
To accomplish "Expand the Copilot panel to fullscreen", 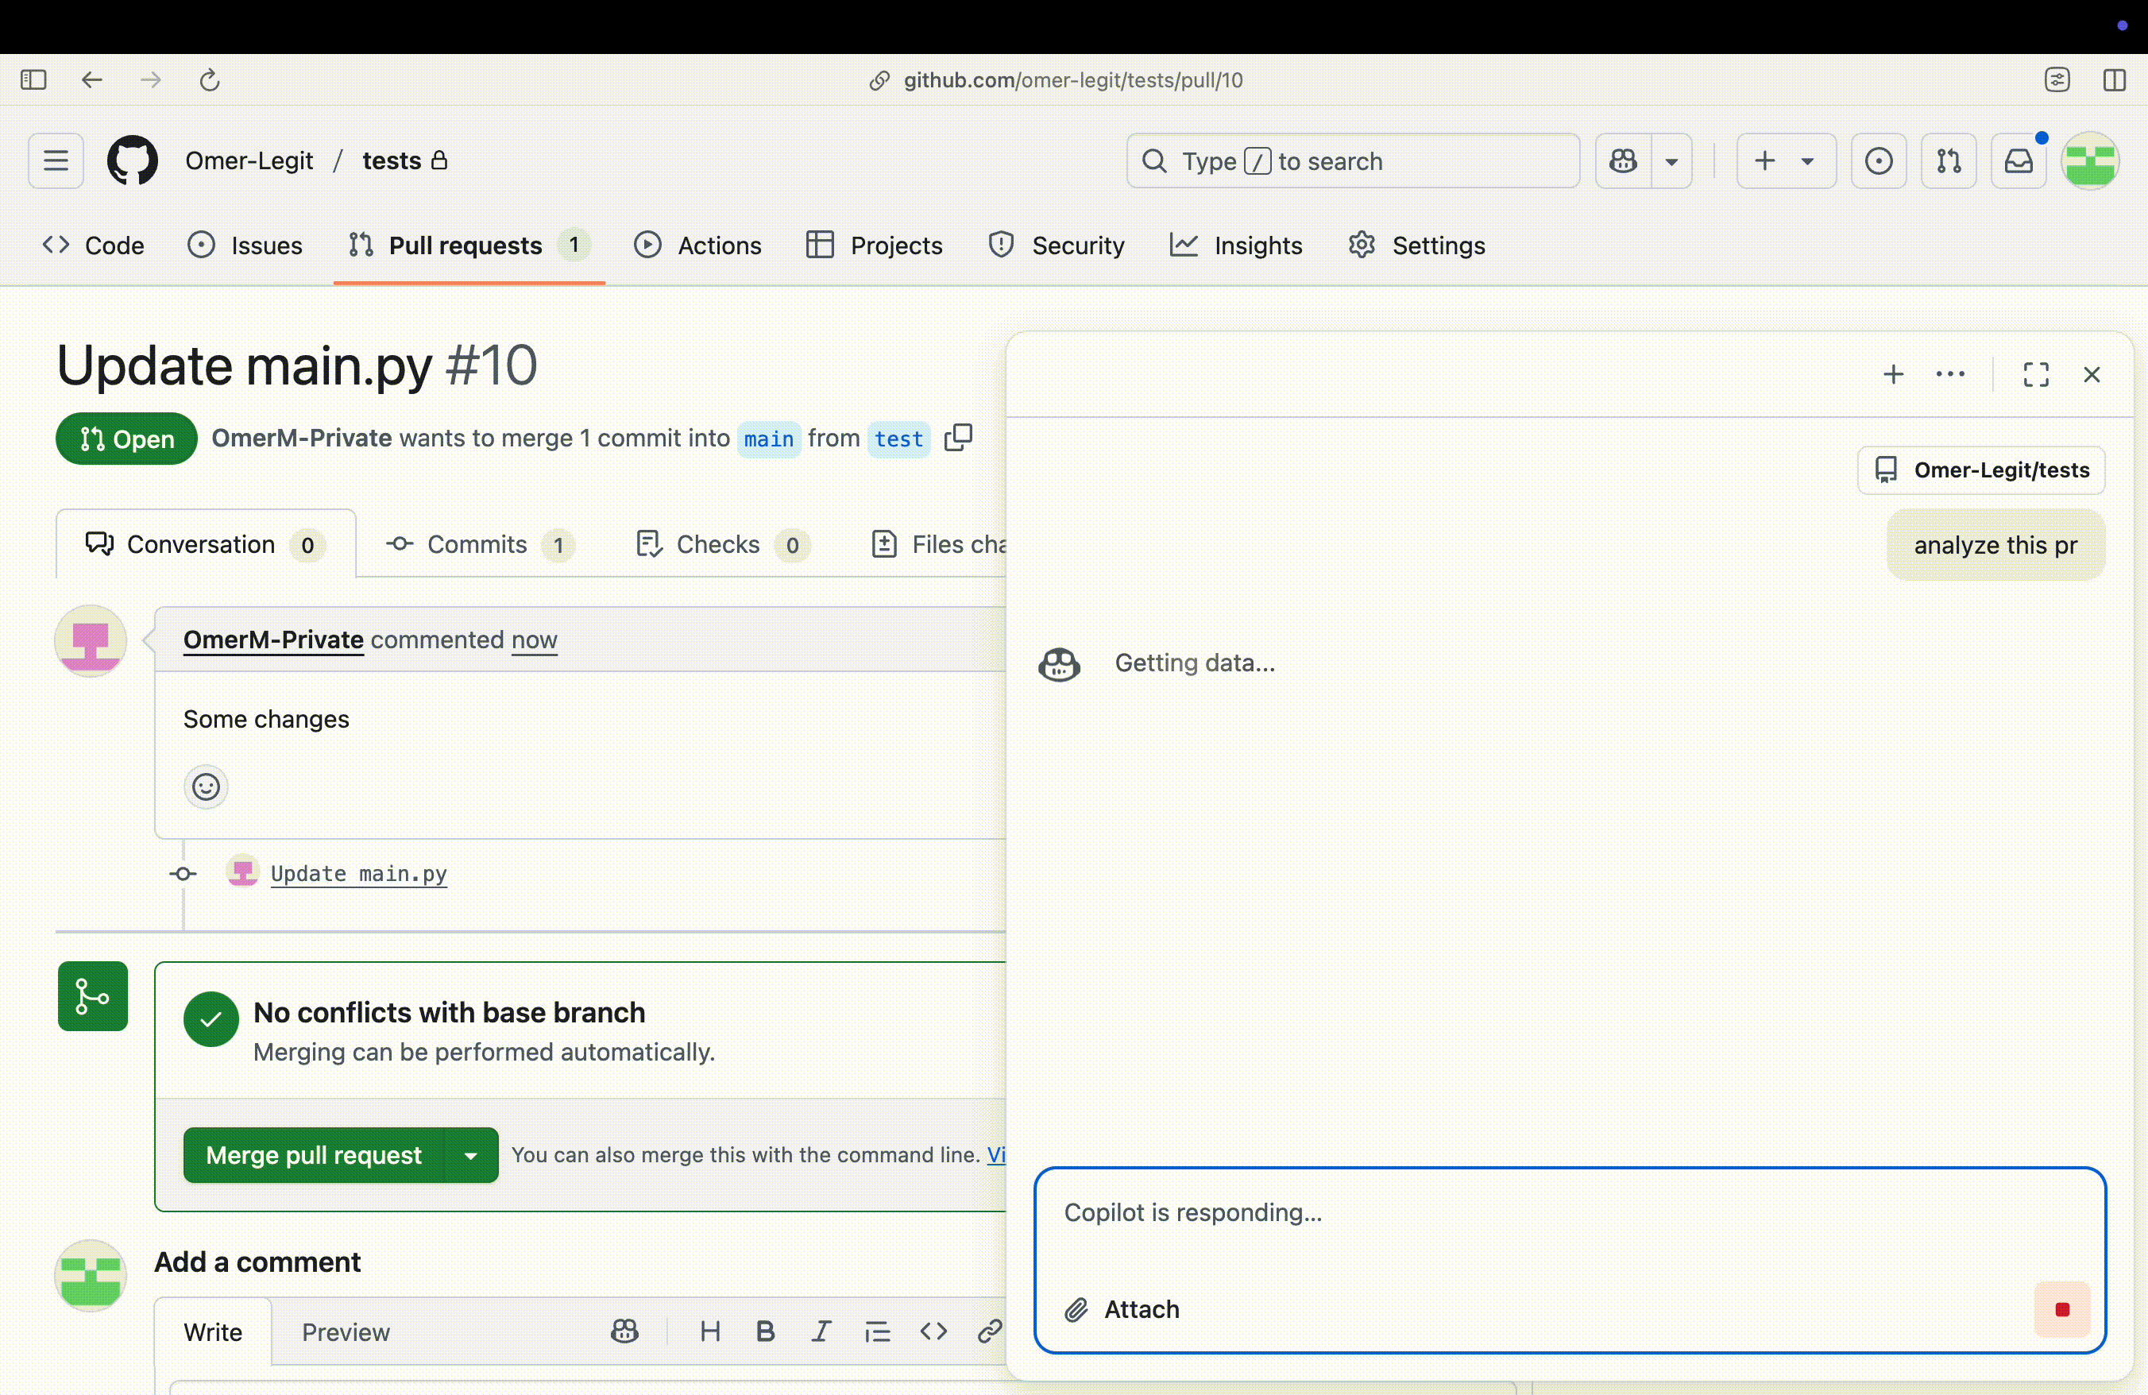I will pyautogui.click(x=2035, y=374).
